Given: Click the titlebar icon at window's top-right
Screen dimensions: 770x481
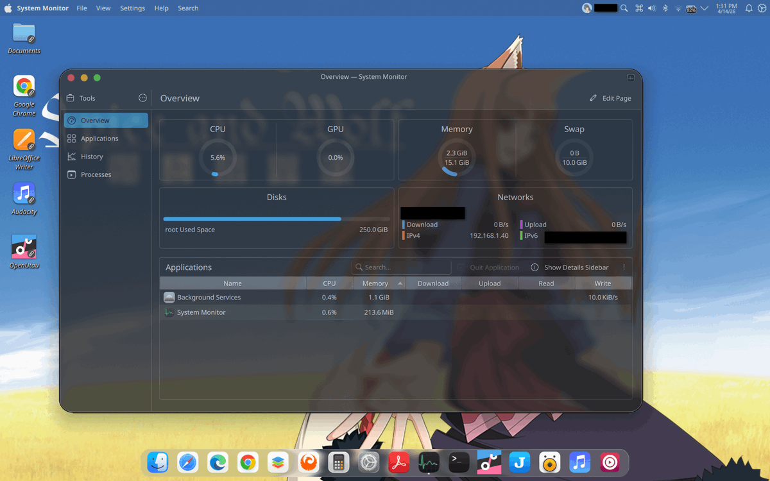Looking at the screenshot, I should [x=631, y=77].
